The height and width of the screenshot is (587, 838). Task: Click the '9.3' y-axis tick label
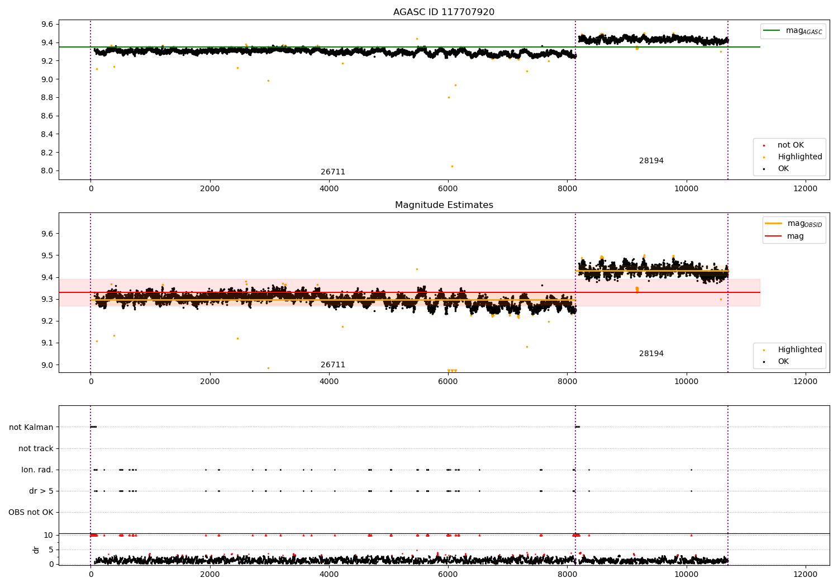tap(47, 300)
